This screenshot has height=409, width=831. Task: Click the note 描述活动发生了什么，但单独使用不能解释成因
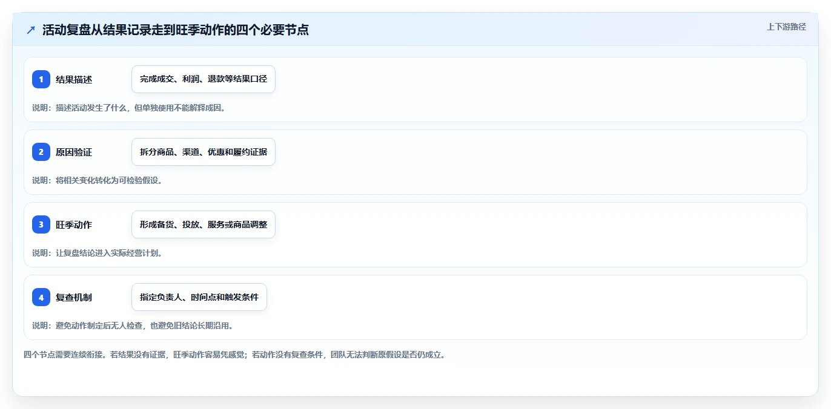pyautogui.click(x=129, y=108)
